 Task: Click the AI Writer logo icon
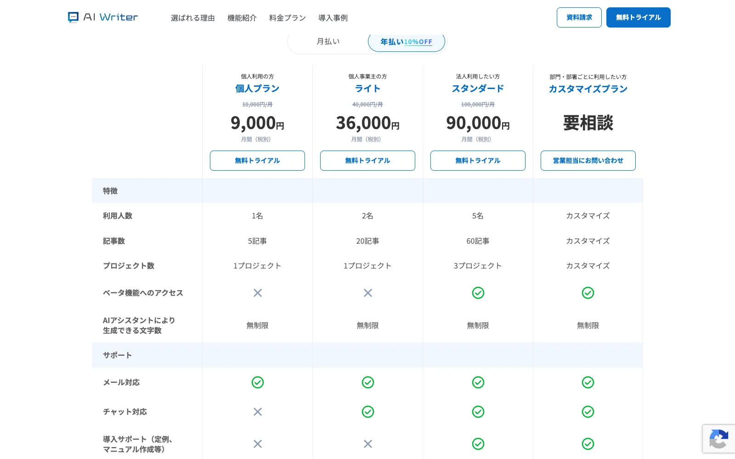tap(73, 17)
